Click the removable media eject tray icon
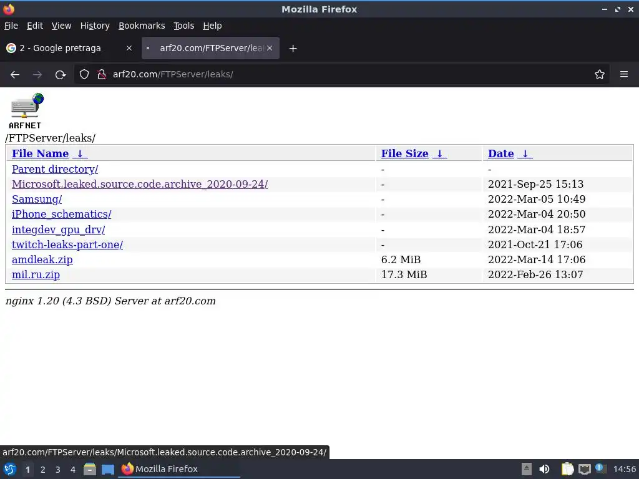Image resolution: width=639 pixels, height=479 pixels. [x=527, y=469]
